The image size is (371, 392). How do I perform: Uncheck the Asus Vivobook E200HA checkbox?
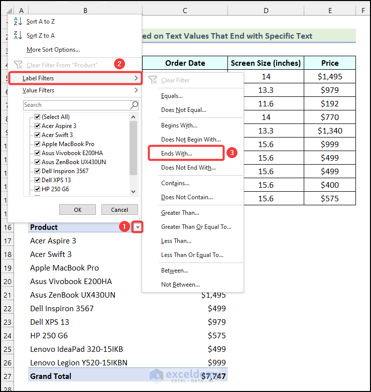point(38,153)
